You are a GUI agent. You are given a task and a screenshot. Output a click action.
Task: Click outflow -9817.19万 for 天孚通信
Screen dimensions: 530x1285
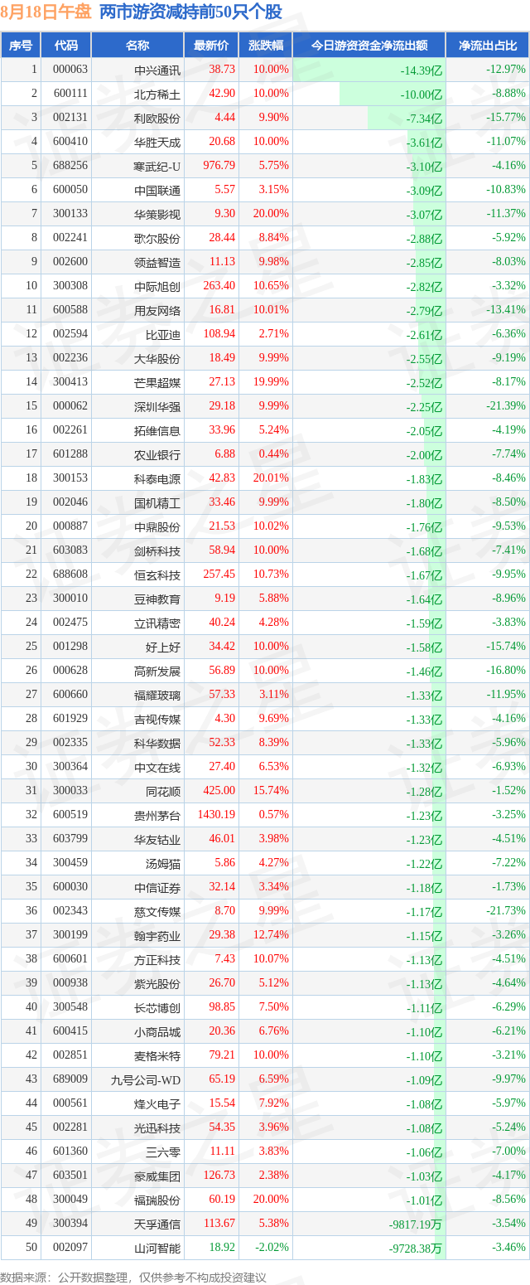[x=416, y=1224]
